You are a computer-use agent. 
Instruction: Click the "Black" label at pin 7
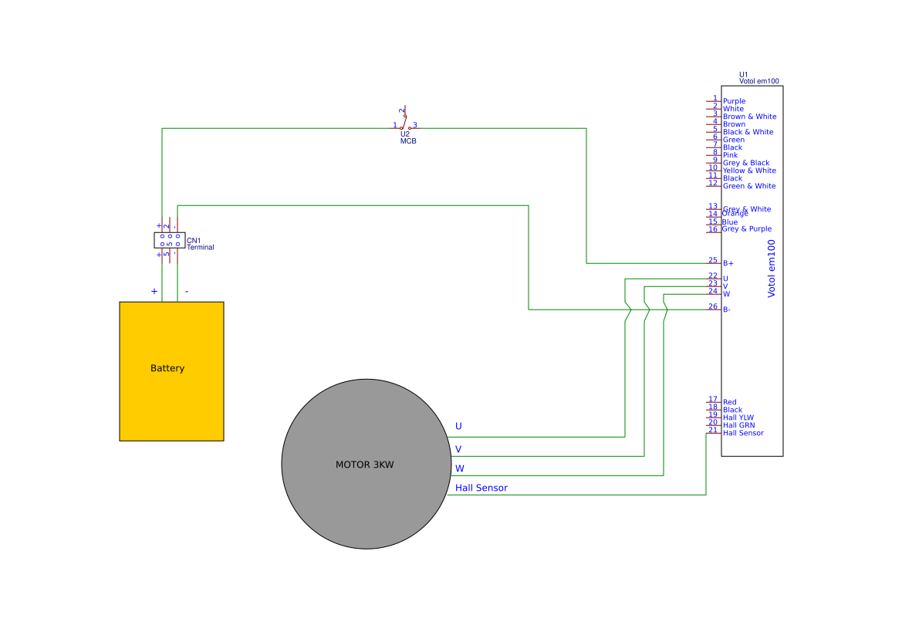[x=732, y=148]
